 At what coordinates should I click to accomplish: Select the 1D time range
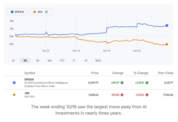13,60
